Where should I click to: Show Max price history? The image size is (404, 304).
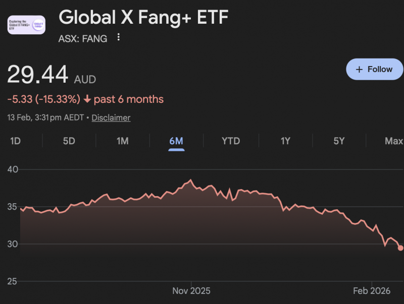tap(394, 141)
